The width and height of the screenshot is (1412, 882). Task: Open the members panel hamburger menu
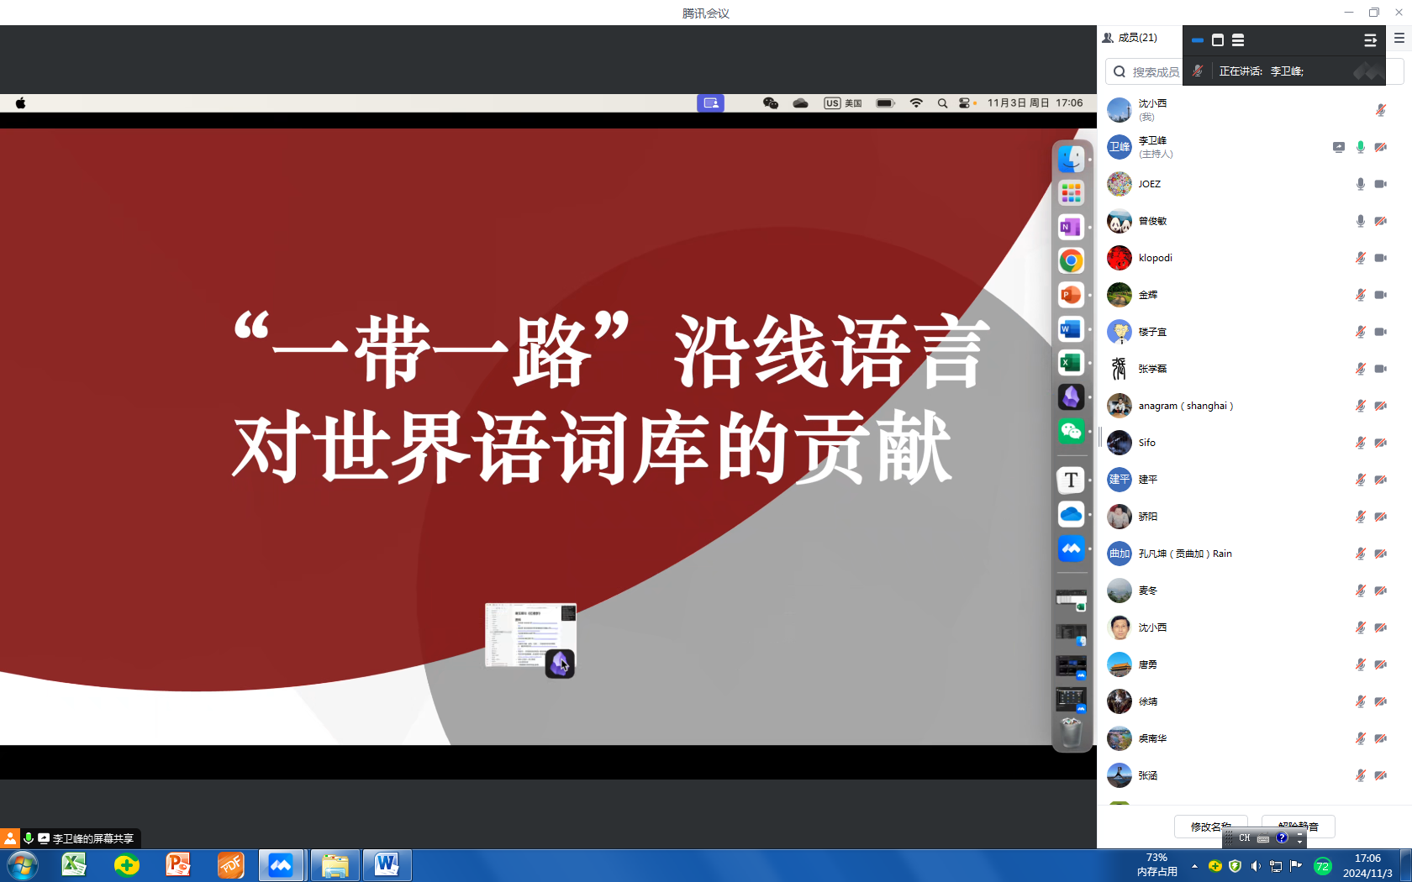pyautogui.click(x=1399, y=38)
